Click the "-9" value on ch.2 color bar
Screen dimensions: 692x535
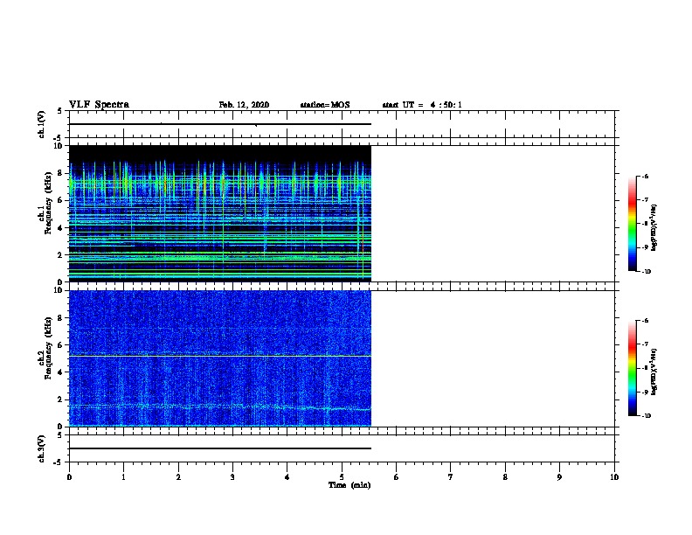click(645, 392)
